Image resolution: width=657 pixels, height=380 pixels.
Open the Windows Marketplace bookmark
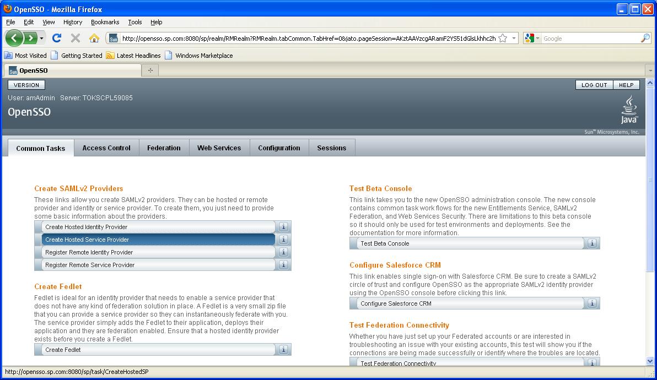click(199, 55)
